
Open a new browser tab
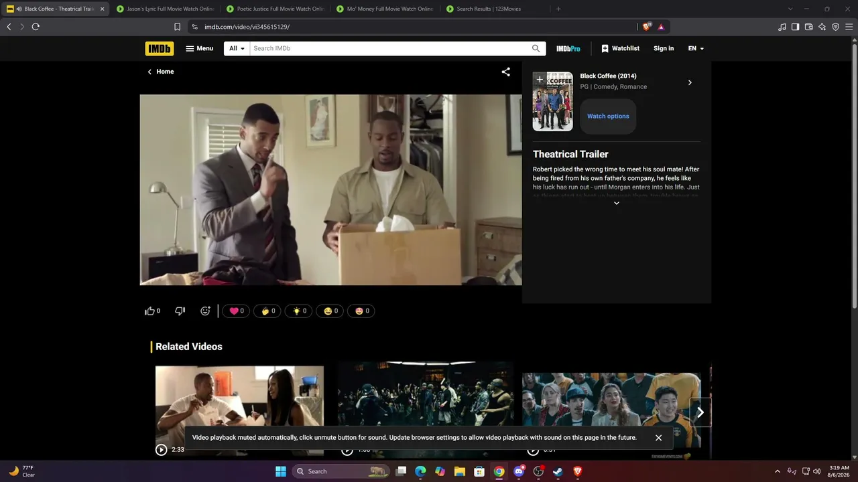(558, 9)
